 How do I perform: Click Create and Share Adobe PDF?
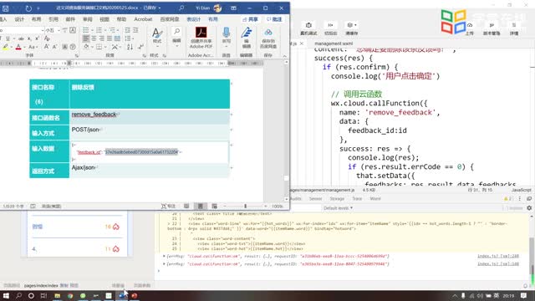pos(201,38)
